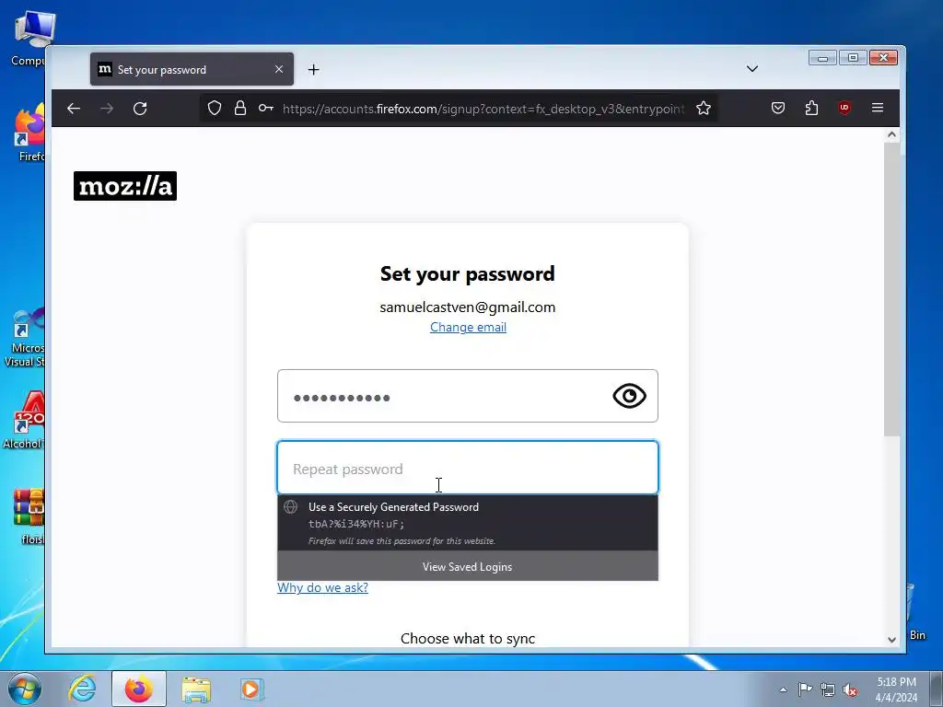Click the Repeat password field
The image size is (943, 707).
point(467,468)
